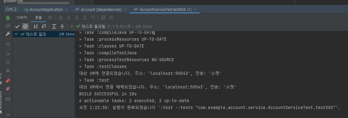Click '오전 1:22:30: 실행이 완료되었습니다' console line
The width and height of the screenshot is (348, 118).
[209, 107]
